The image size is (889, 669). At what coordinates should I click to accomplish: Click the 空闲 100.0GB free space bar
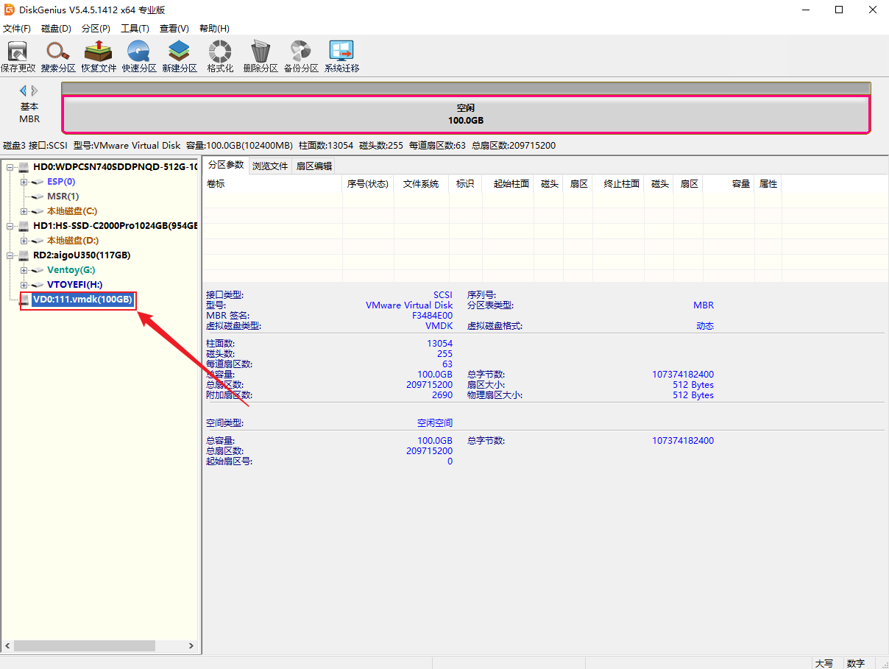click(466, 115)
